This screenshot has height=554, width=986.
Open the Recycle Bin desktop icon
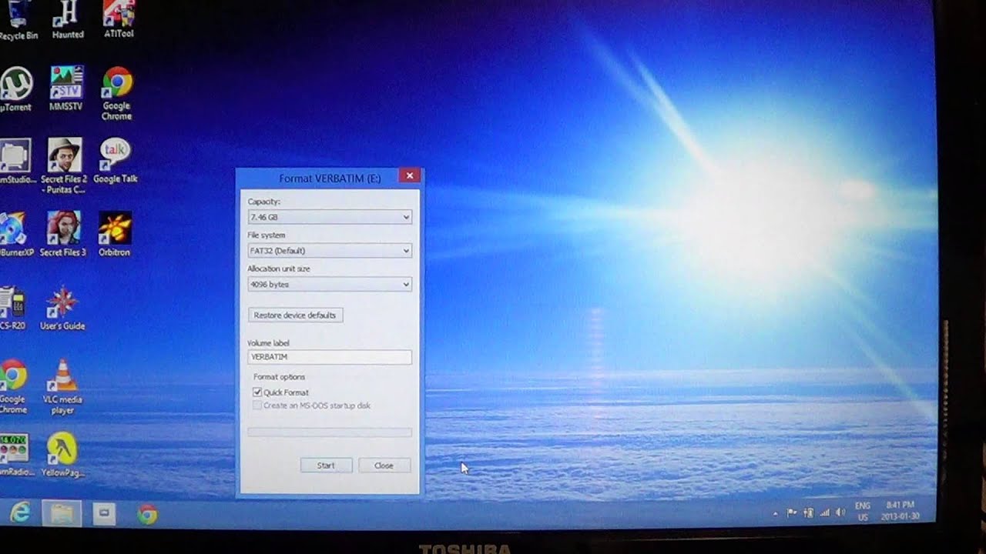pos(17,21)
